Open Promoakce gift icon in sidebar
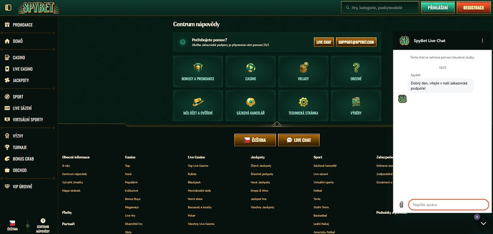The width and height of the screenshot is (493, 234). pos(7,25)
